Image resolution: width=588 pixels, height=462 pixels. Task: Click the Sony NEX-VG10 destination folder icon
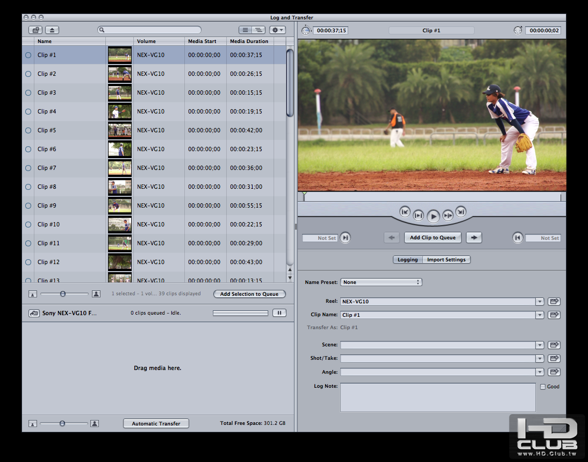(34, 313)
